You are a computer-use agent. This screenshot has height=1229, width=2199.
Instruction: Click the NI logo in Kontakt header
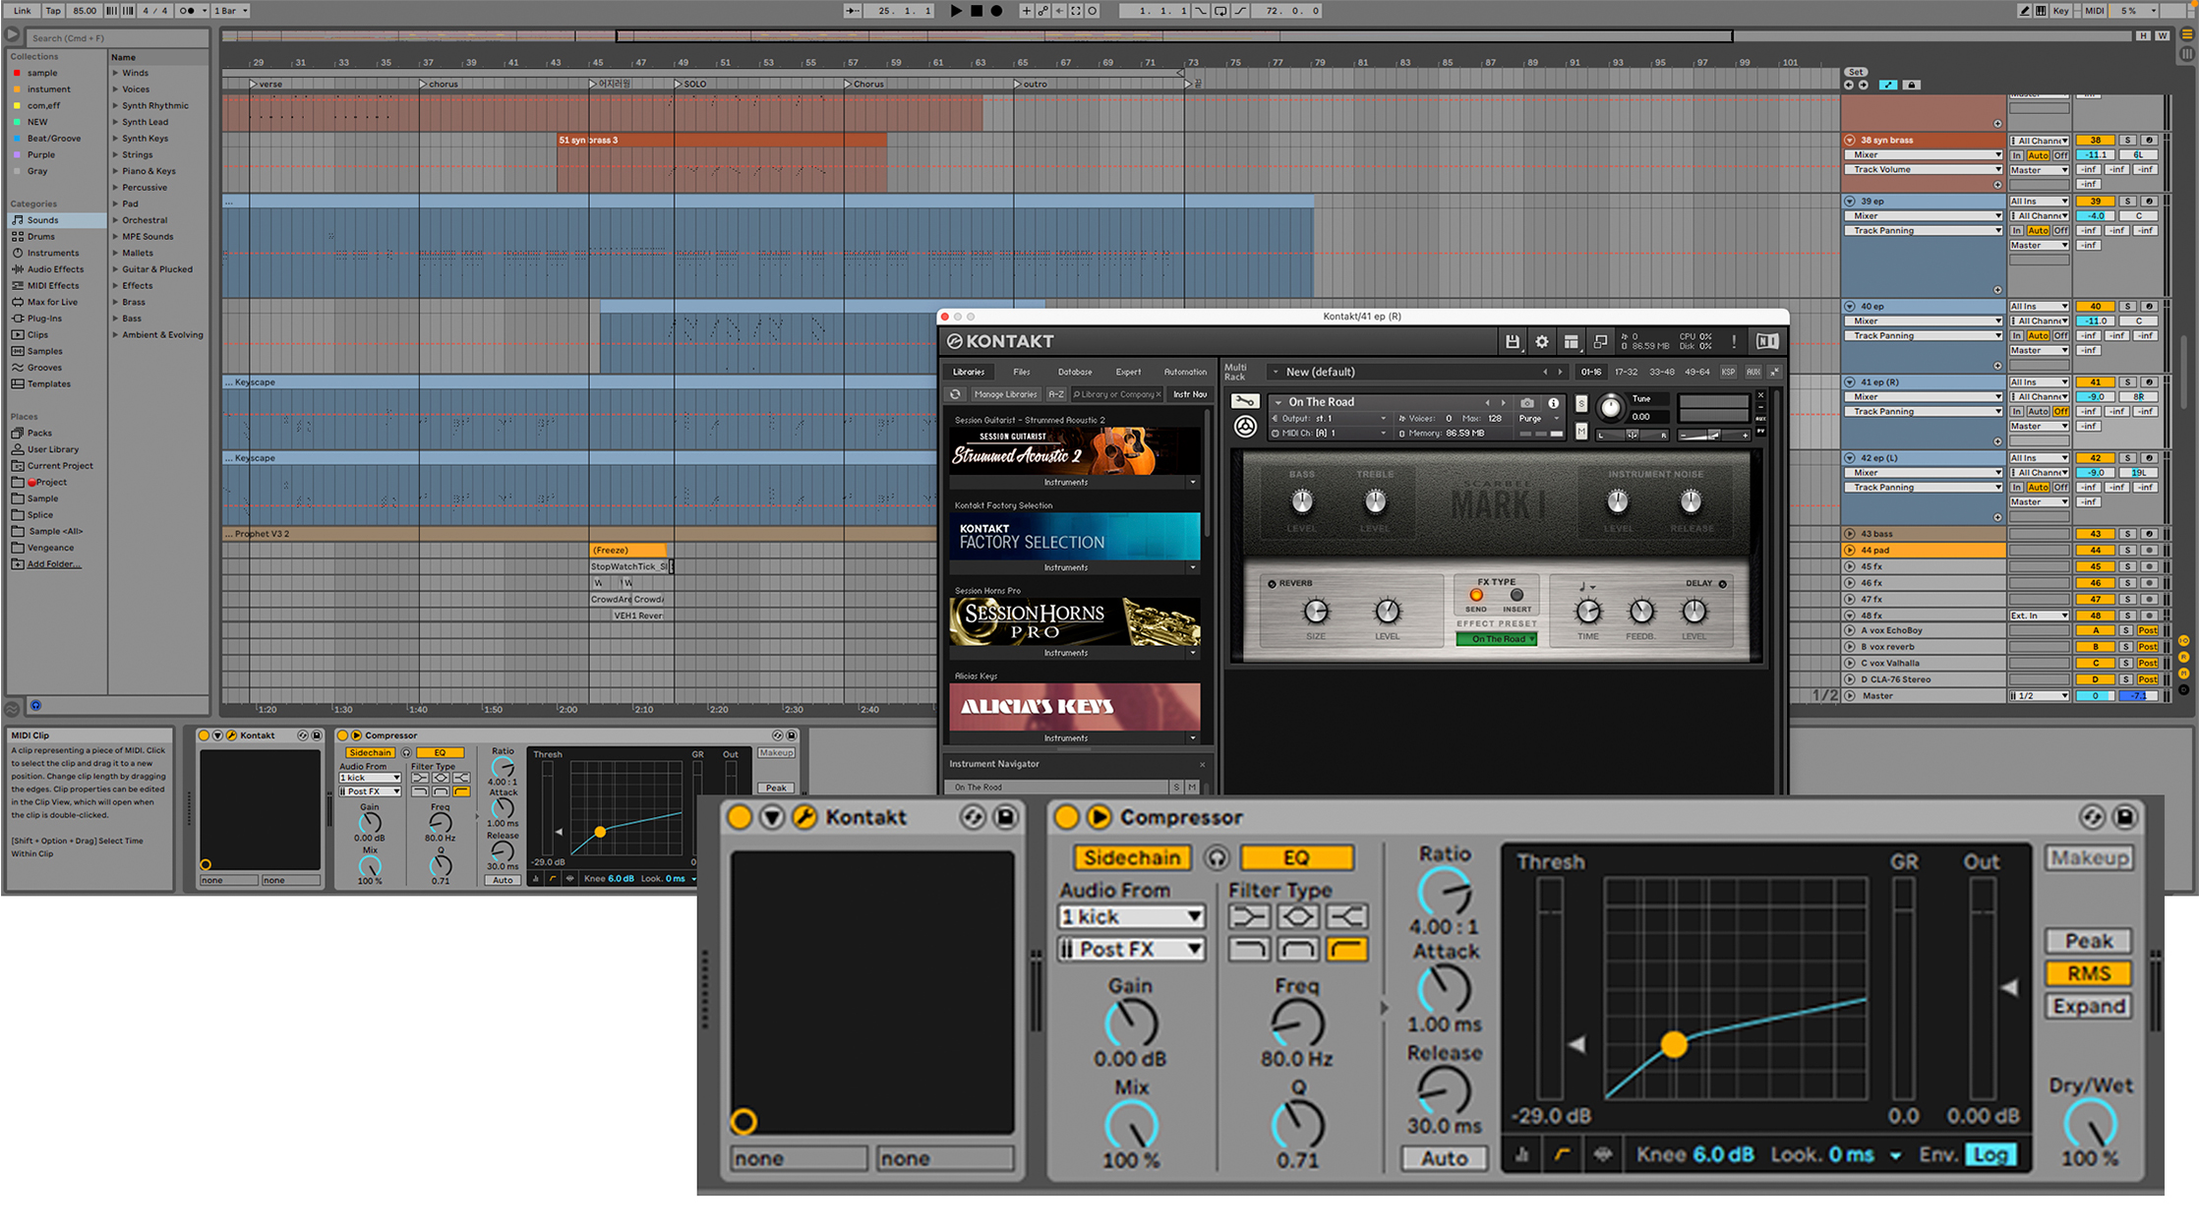coord(1767,341)
